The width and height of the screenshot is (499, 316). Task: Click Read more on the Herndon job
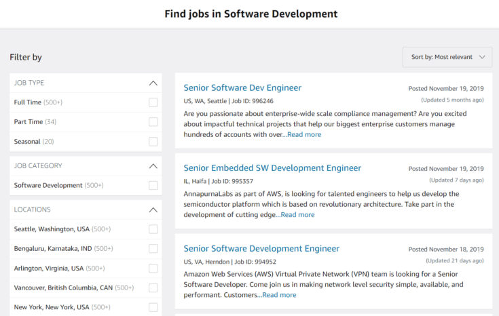(x=279, y=295)
